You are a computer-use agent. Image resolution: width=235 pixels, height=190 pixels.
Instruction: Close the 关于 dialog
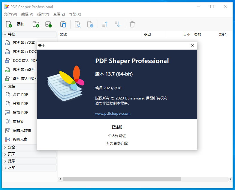tap(192, 46)
